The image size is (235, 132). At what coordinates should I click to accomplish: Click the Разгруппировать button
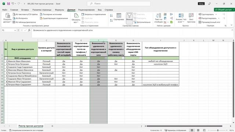pyautogui.click(x=207, y=18)
